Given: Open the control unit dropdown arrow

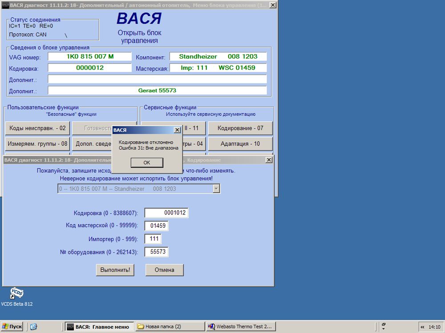Looking at the screenshot, I should point(216,189).
